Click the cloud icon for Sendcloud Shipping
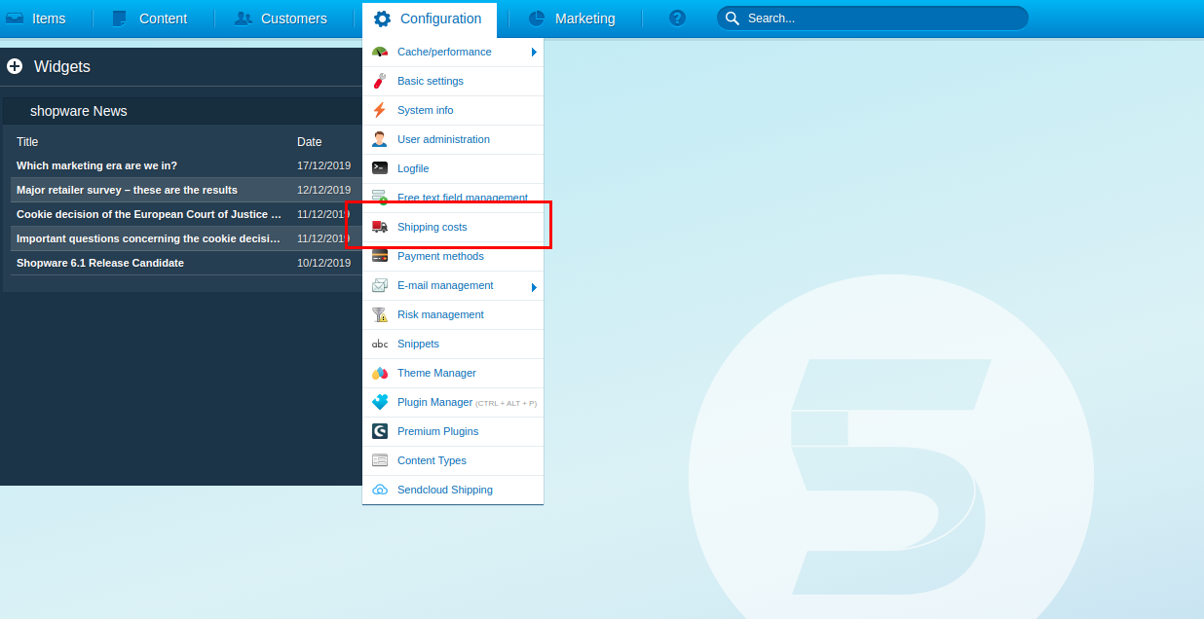This screenshot has width=1204, height=619. pos(380,490)
